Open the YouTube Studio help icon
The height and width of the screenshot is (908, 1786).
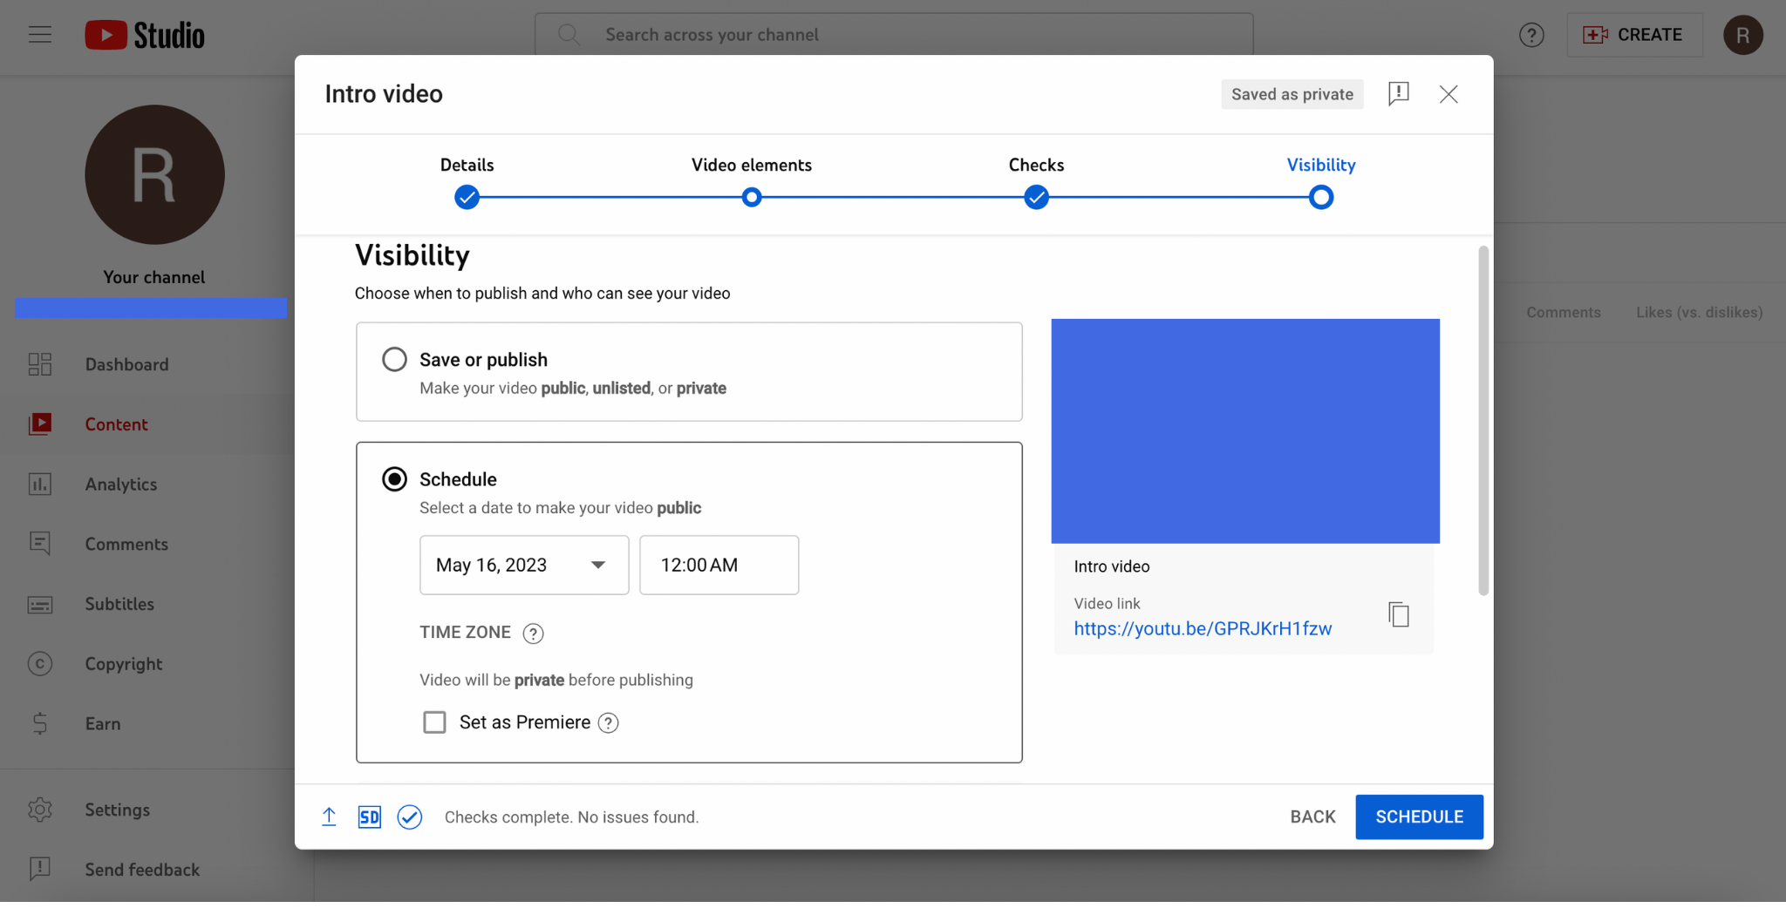pyautogui.click(x=1531, y=35)
